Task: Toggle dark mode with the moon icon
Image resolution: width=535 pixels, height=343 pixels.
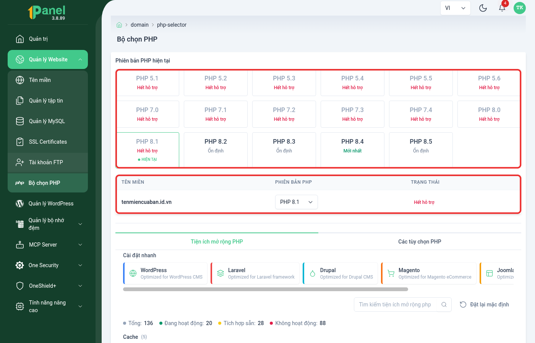Action: pos(483,8)
